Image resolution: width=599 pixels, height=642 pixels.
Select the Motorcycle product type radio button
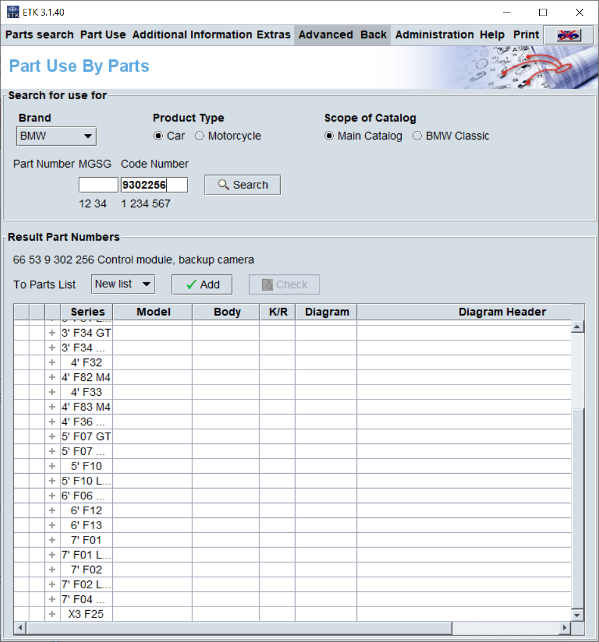(x=199, y=136)
